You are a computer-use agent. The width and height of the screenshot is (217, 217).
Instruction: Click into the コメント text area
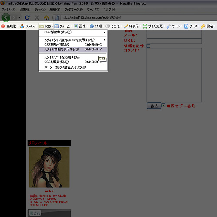[174, 75]
